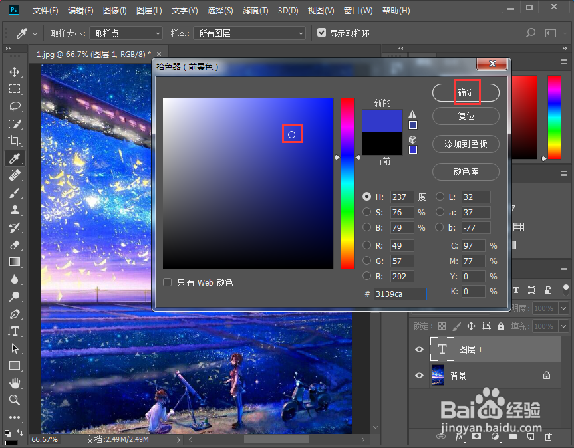The width and height of the screenshot is (574, 448).
Task: Open the 滤镜(T) menu
Action: tap(255, 11)
